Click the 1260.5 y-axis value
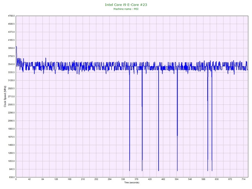Screen dimensions: 252x189 point(11,153)
